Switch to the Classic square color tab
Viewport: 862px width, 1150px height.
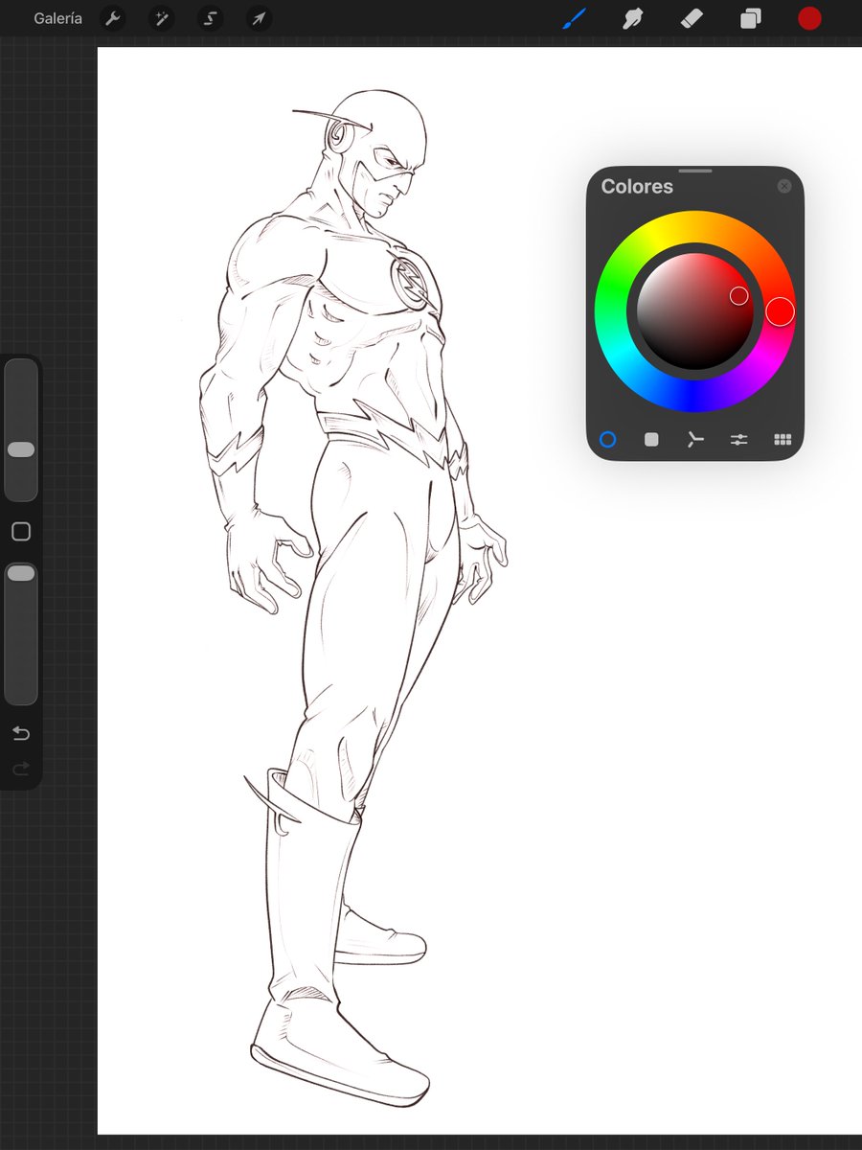651,440
